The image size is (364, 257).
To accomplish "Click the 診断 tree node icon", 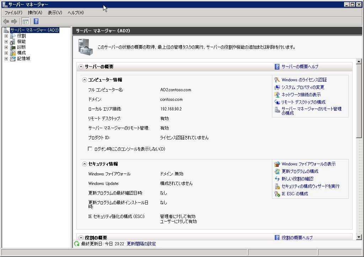I will (13, 47).
